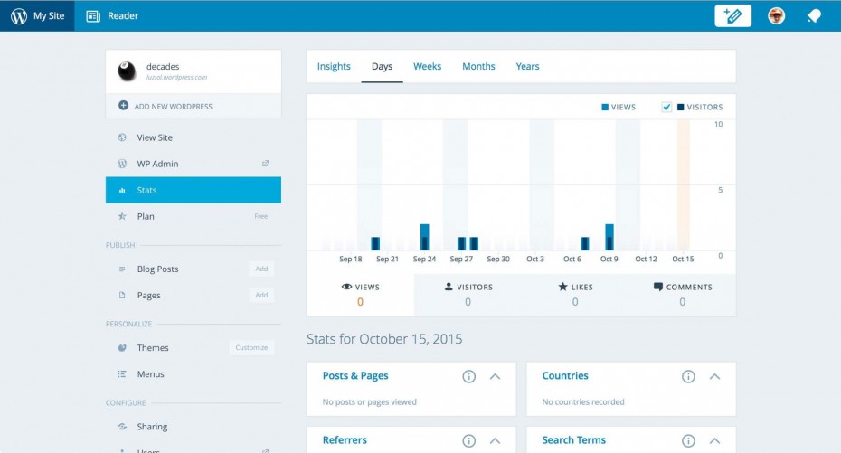The height and width of the screenshot is (453, 841).
Task: Open the notifications bell icon
Action: click(x=814, y=16)
